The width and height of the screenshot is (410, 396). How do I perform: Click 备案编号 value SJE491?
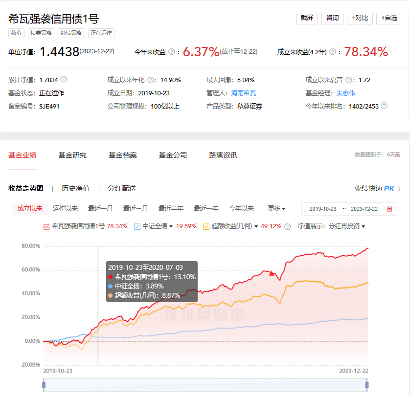49,106
